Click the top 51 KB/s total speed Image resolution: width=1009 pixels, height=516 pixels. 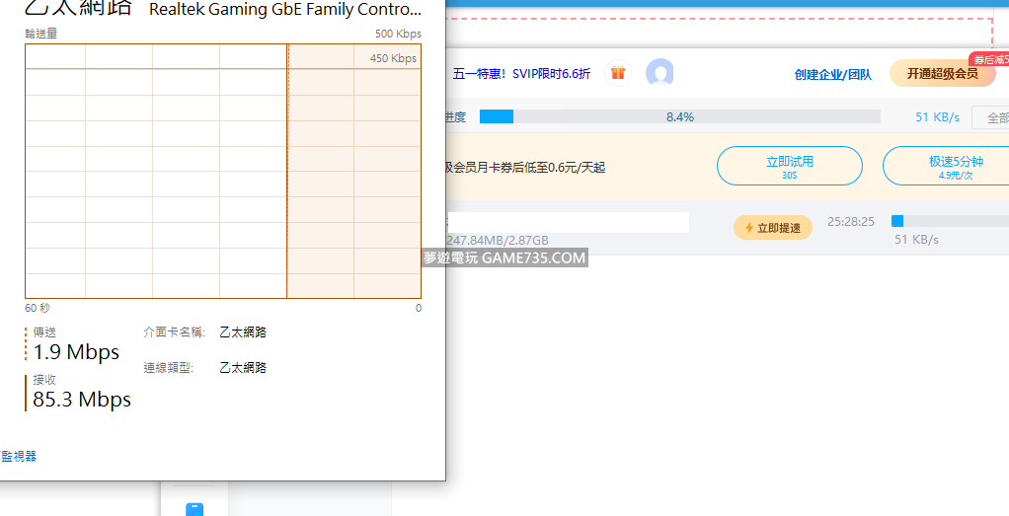pyautogui.click(x=938, y=117)
